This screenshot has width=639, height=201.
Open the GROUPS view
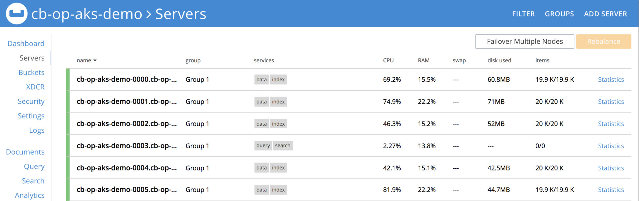(x=559, y=14)
